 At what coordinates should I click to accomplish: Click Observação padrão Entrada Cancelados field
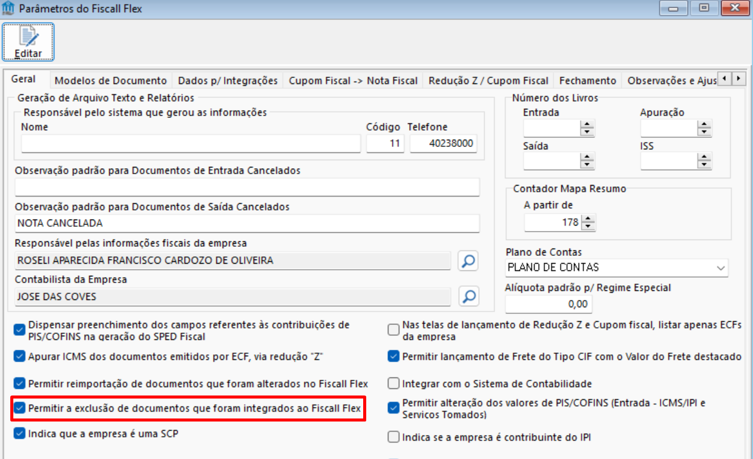pyautogui.click(x=248, y=187)
